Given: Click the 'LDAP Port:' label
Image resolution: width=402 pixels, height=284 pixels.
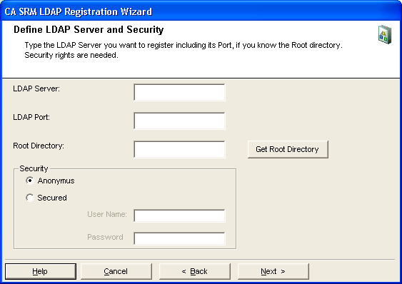Looking at the screenshot, I should point(31,117).
